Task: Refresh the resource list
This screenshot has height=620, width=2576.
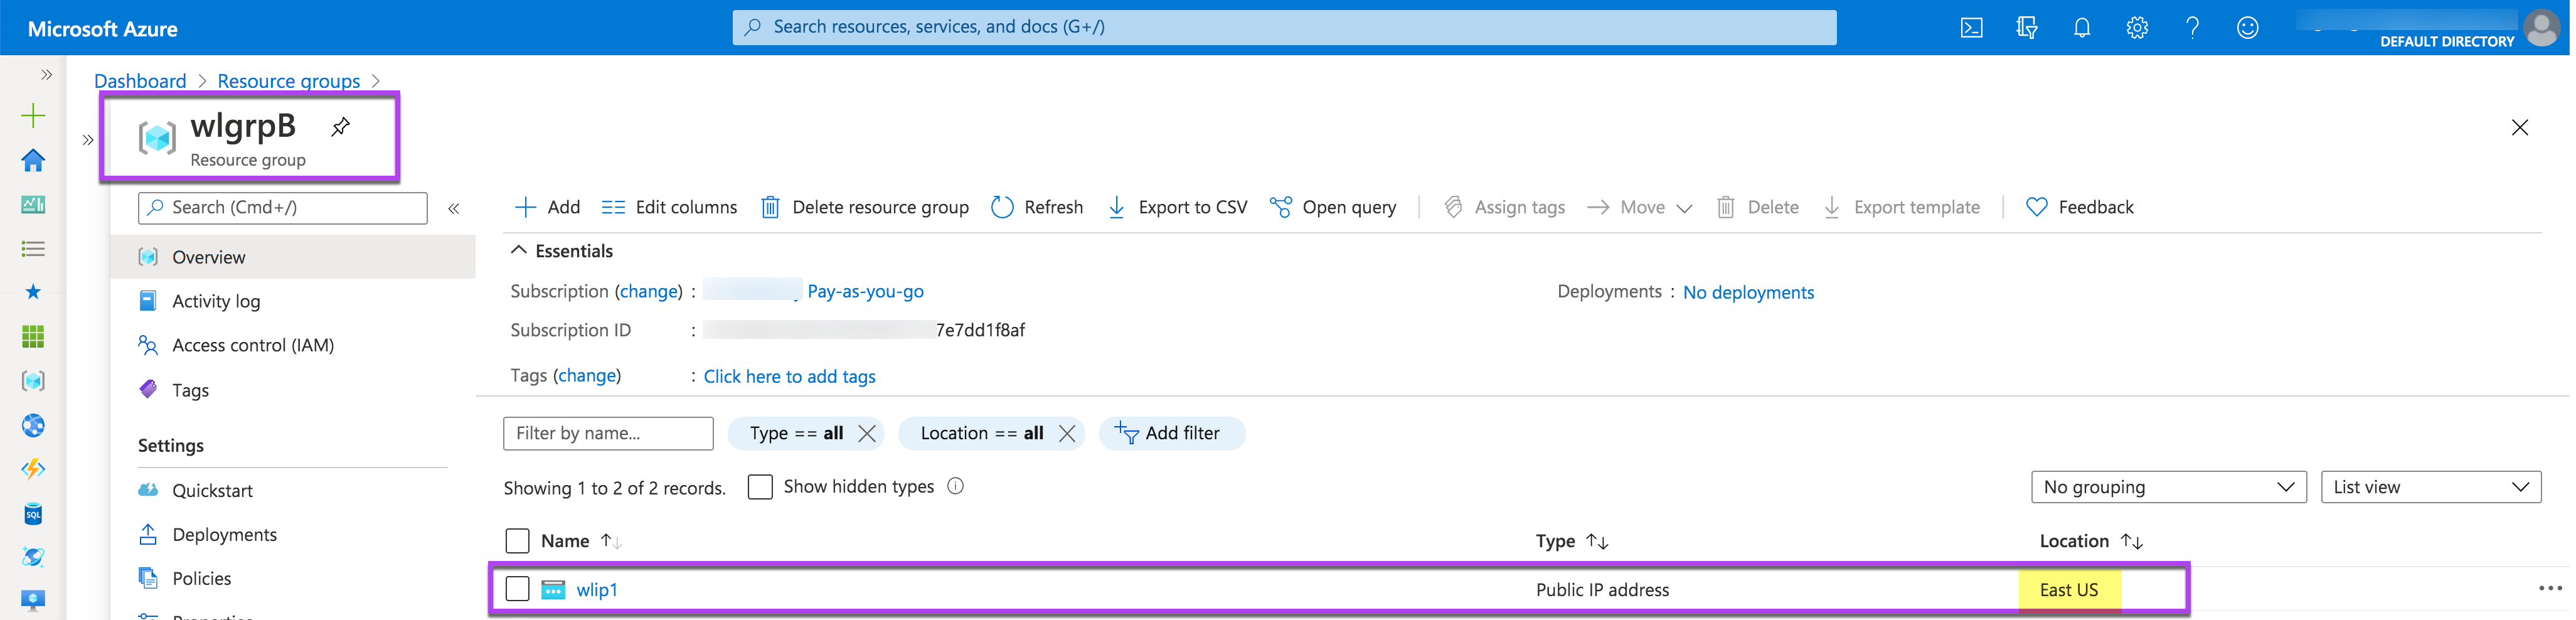Action: pos(1037,207)
